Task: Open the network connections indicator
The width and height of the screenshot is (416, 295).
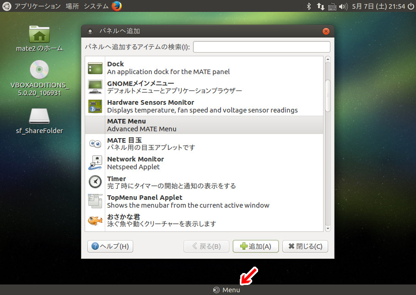Action: (x=320, y=6)
